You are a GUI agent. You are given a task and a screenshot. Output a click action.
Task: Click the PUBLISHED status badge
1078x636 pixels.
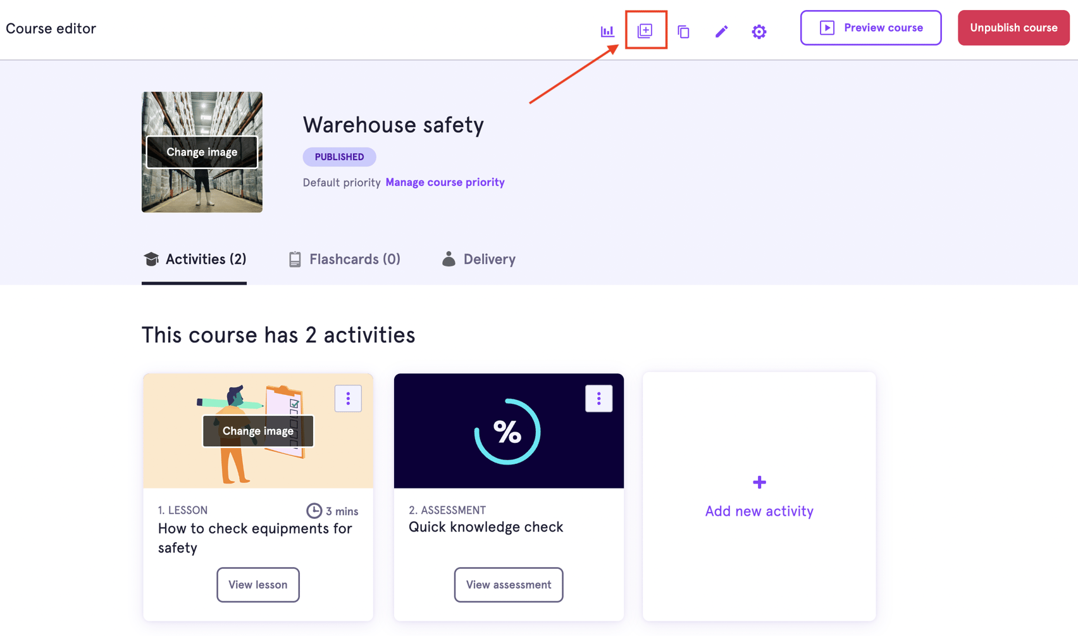coord(339,156)
